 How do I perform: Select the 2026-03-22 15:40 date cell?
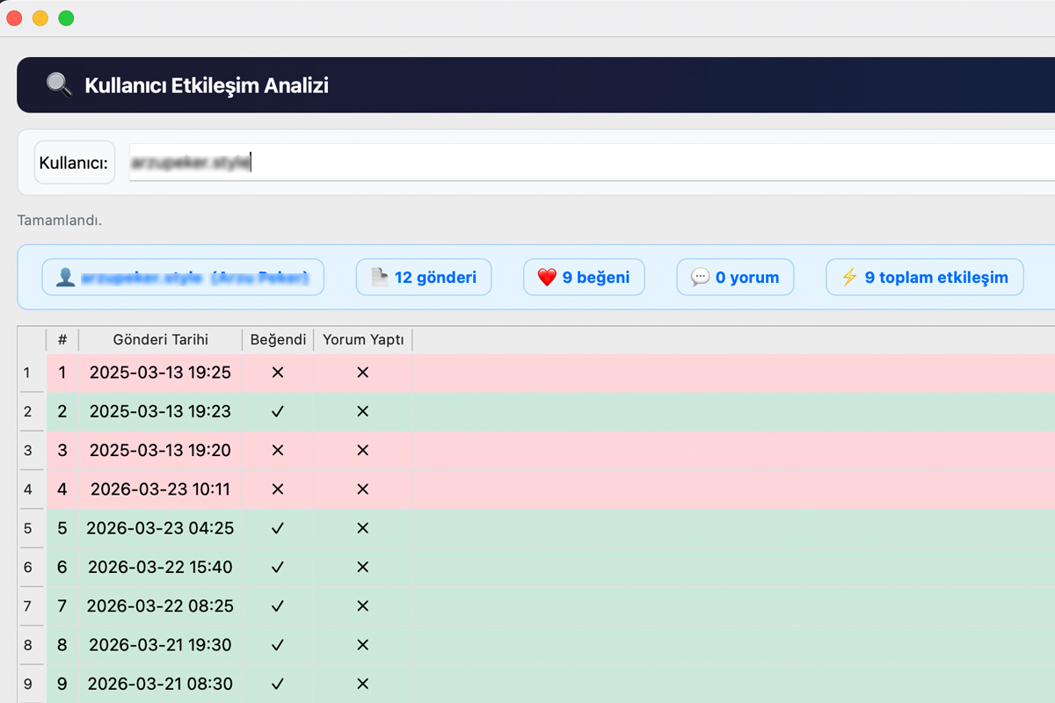pos(160,567)
